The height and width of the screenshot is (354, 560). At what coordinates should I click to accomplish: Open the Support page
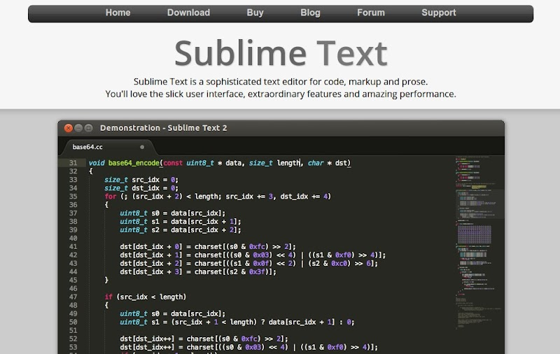439,13
